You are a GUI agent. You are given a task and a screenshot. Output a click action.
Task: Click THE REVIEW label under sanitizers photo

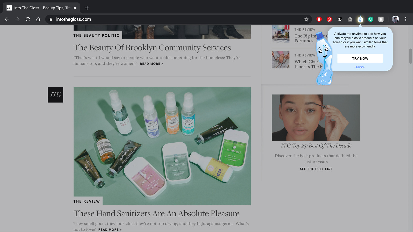(x=87, y=201)
